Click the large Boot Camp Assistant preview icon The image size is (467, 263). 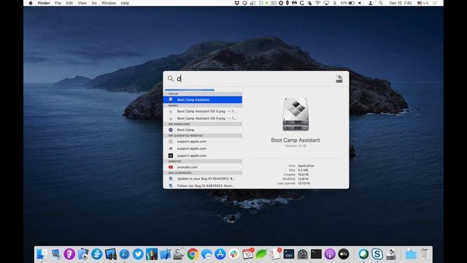pyautogui.click(x=296, y=114)
